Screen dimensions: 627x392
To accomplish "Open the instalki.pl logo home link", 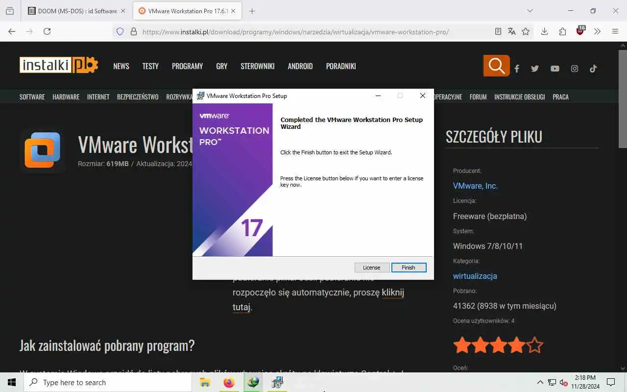I will pos(59,66).
